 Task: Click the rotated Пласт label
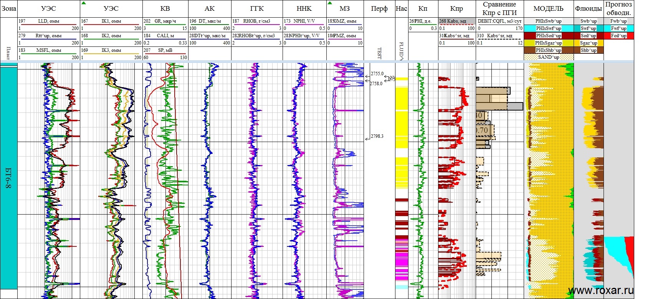pos(8,53)
